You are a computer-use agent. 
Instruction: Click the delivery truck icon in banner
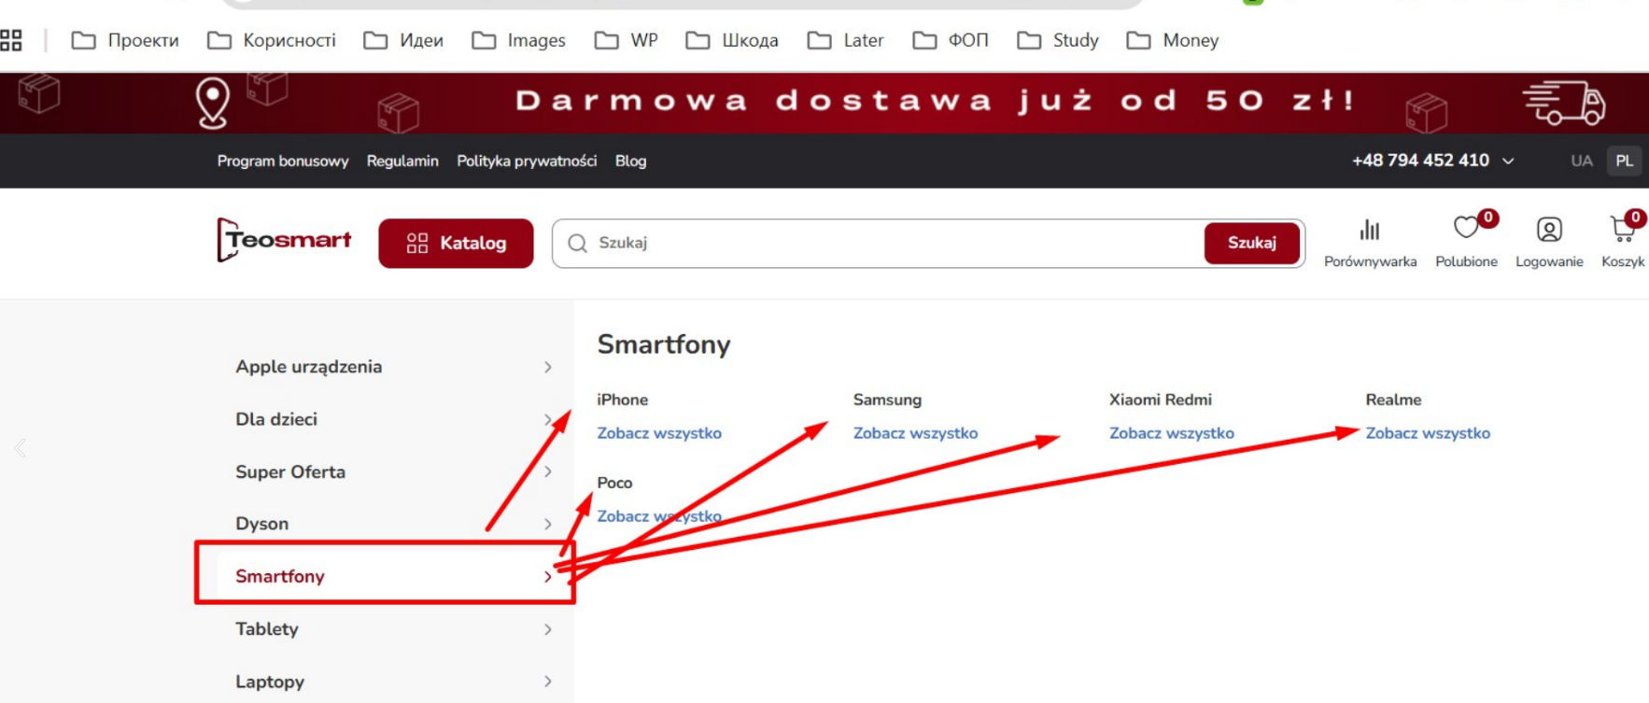(x=1564, y=102)
